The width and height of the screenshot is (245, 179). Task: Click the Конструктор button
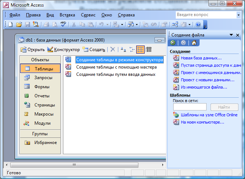[x=63, y=50]
